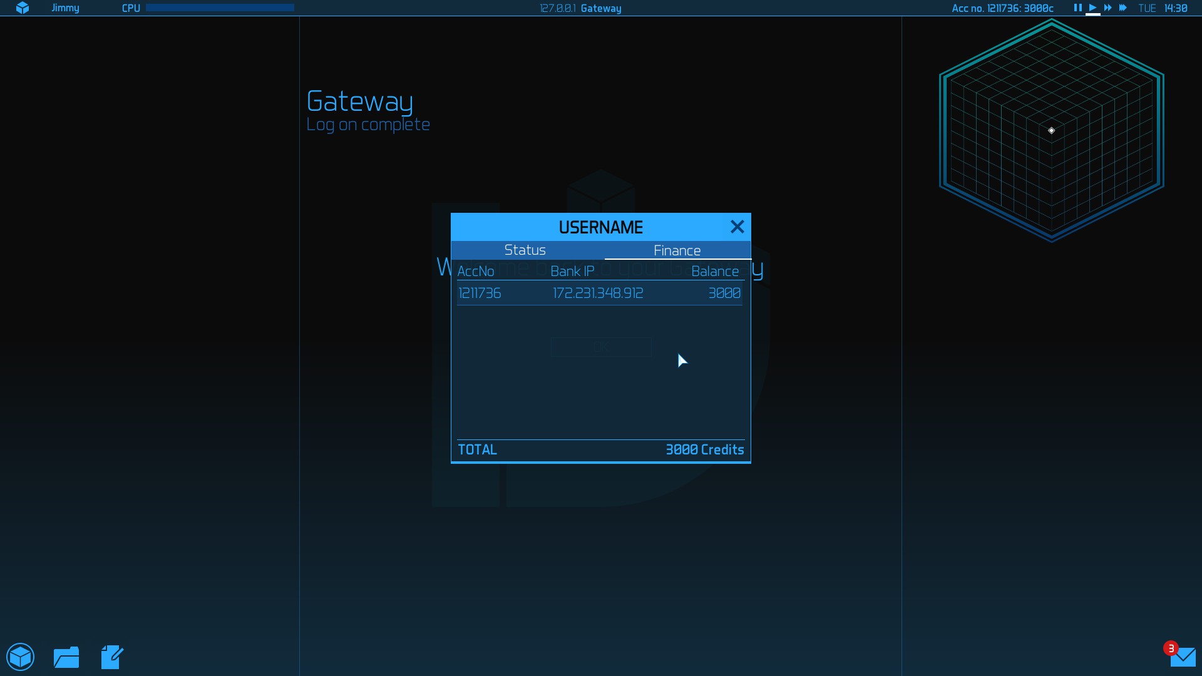The width and height of the screenshot is (1202, 676).
Task: Click the hexagonal gateway cube map
Action: coord(1052,130)
